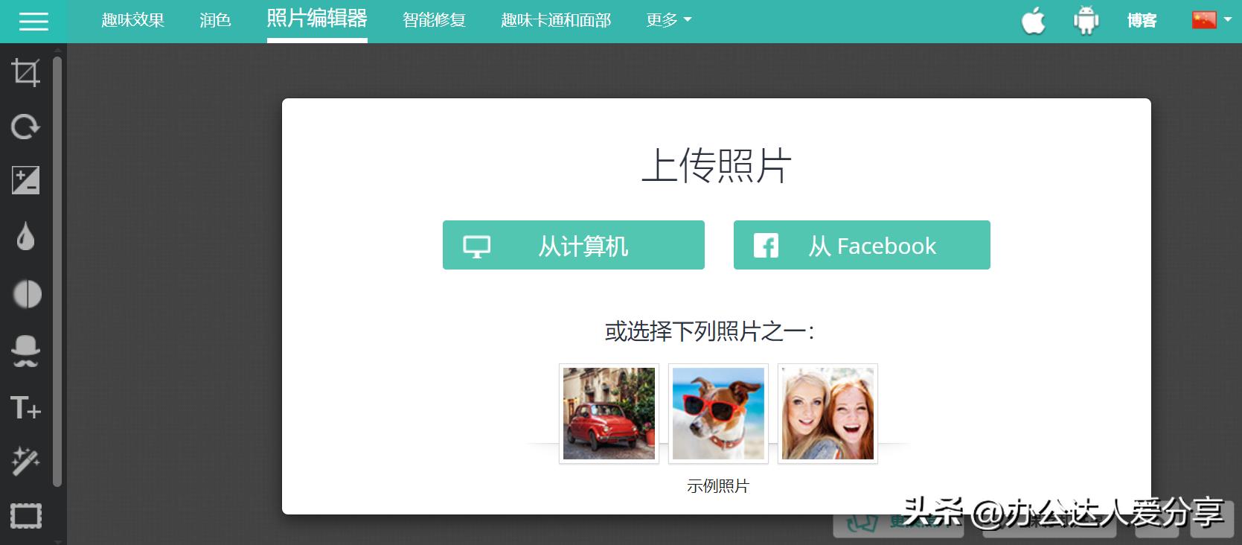Open the Exposure adjustment tool

click(x=25, y=180)
